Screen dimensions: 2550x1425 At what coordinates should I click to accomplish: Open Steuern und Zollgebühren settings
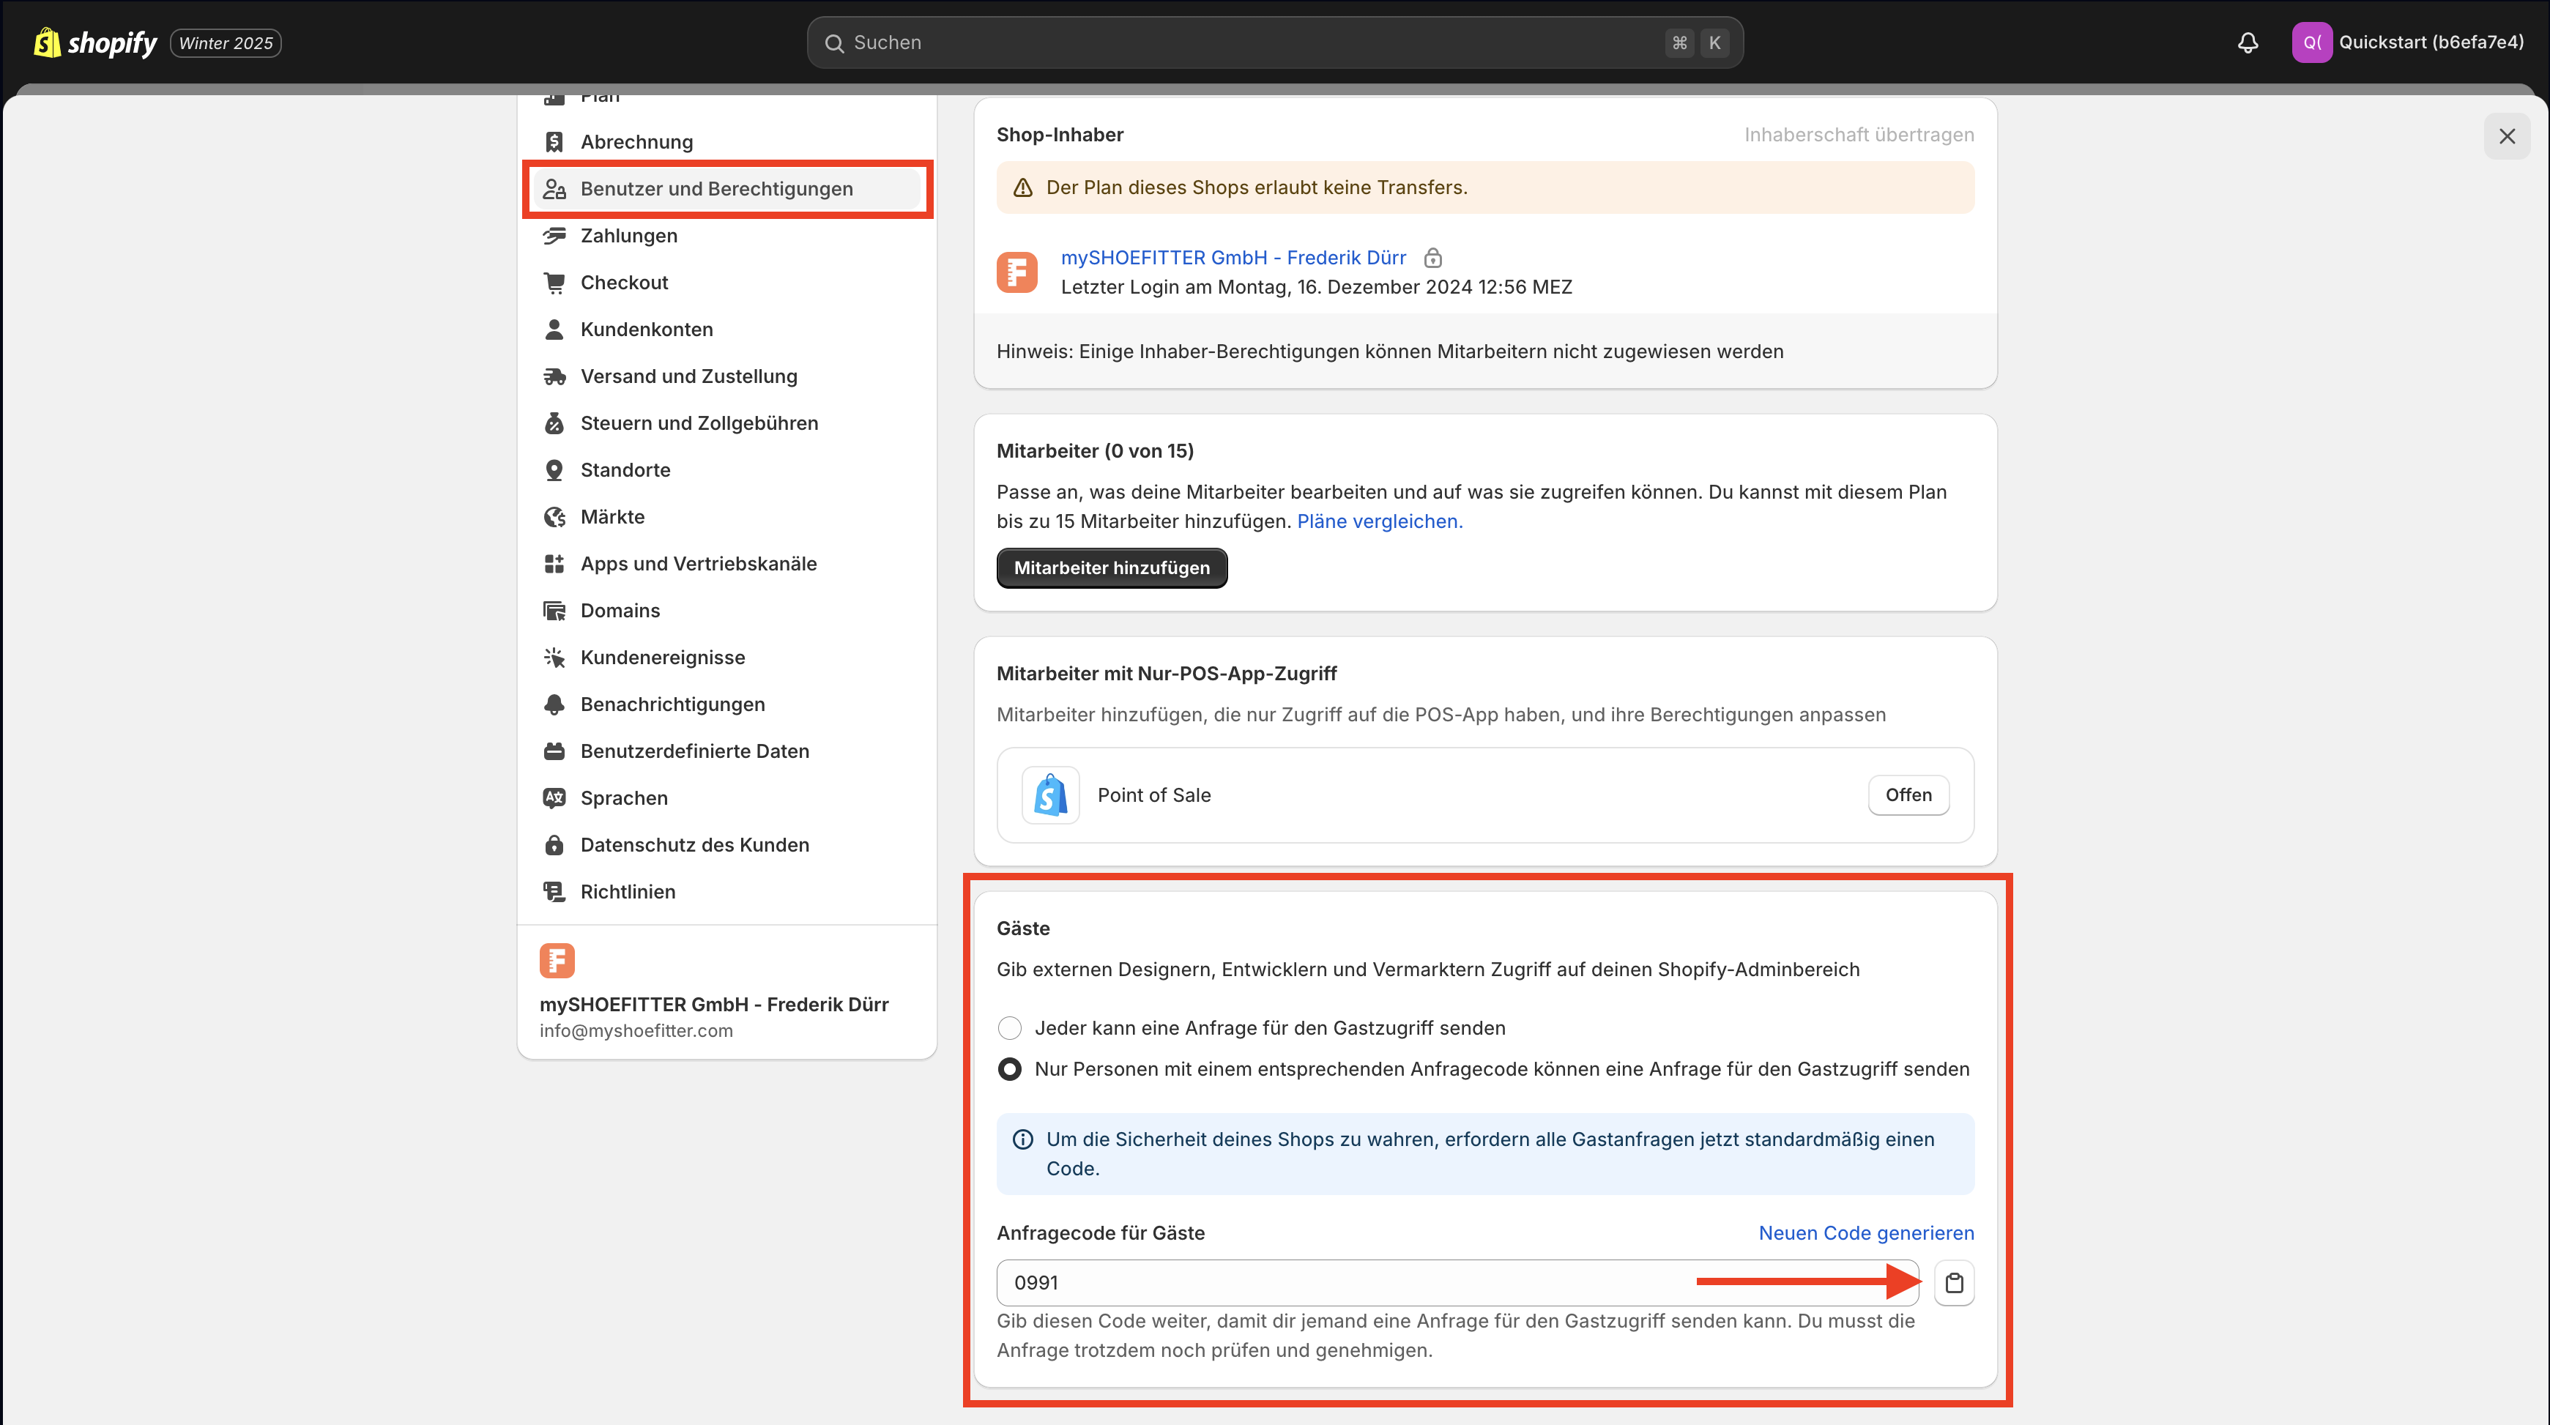(x=728, y=423)
